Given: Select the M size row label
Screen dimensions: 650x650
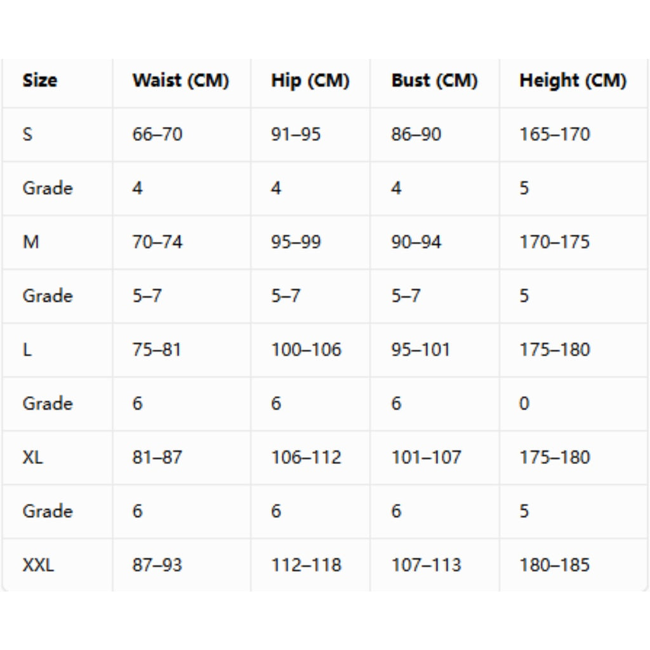Looking at the screenshot, I should 30,242.
